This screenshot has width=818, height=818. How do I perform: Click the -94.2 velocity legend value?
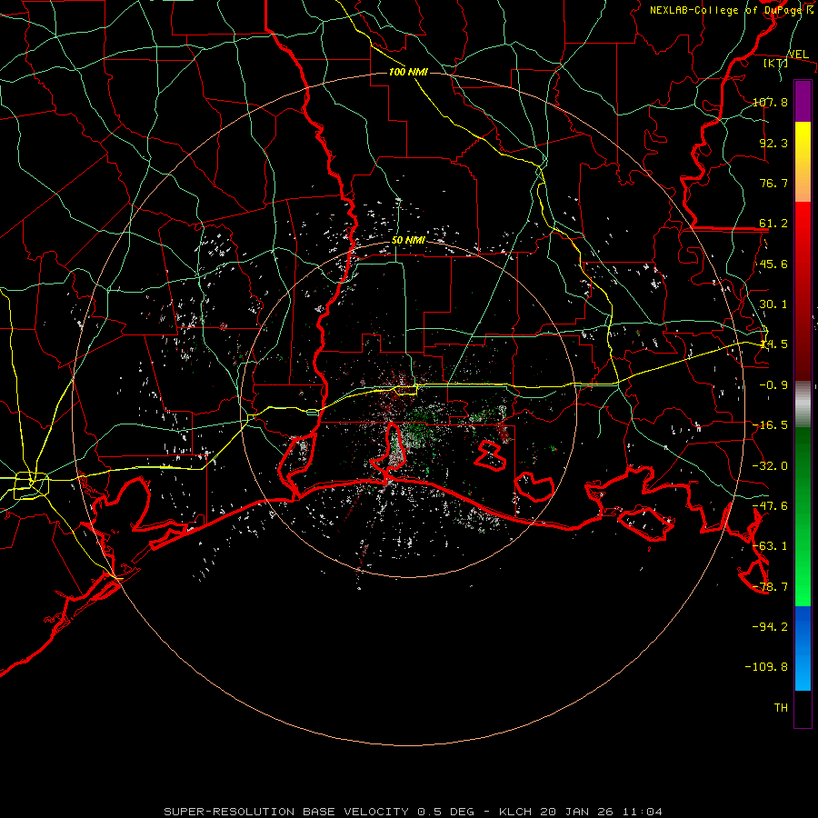coord(770,626)
